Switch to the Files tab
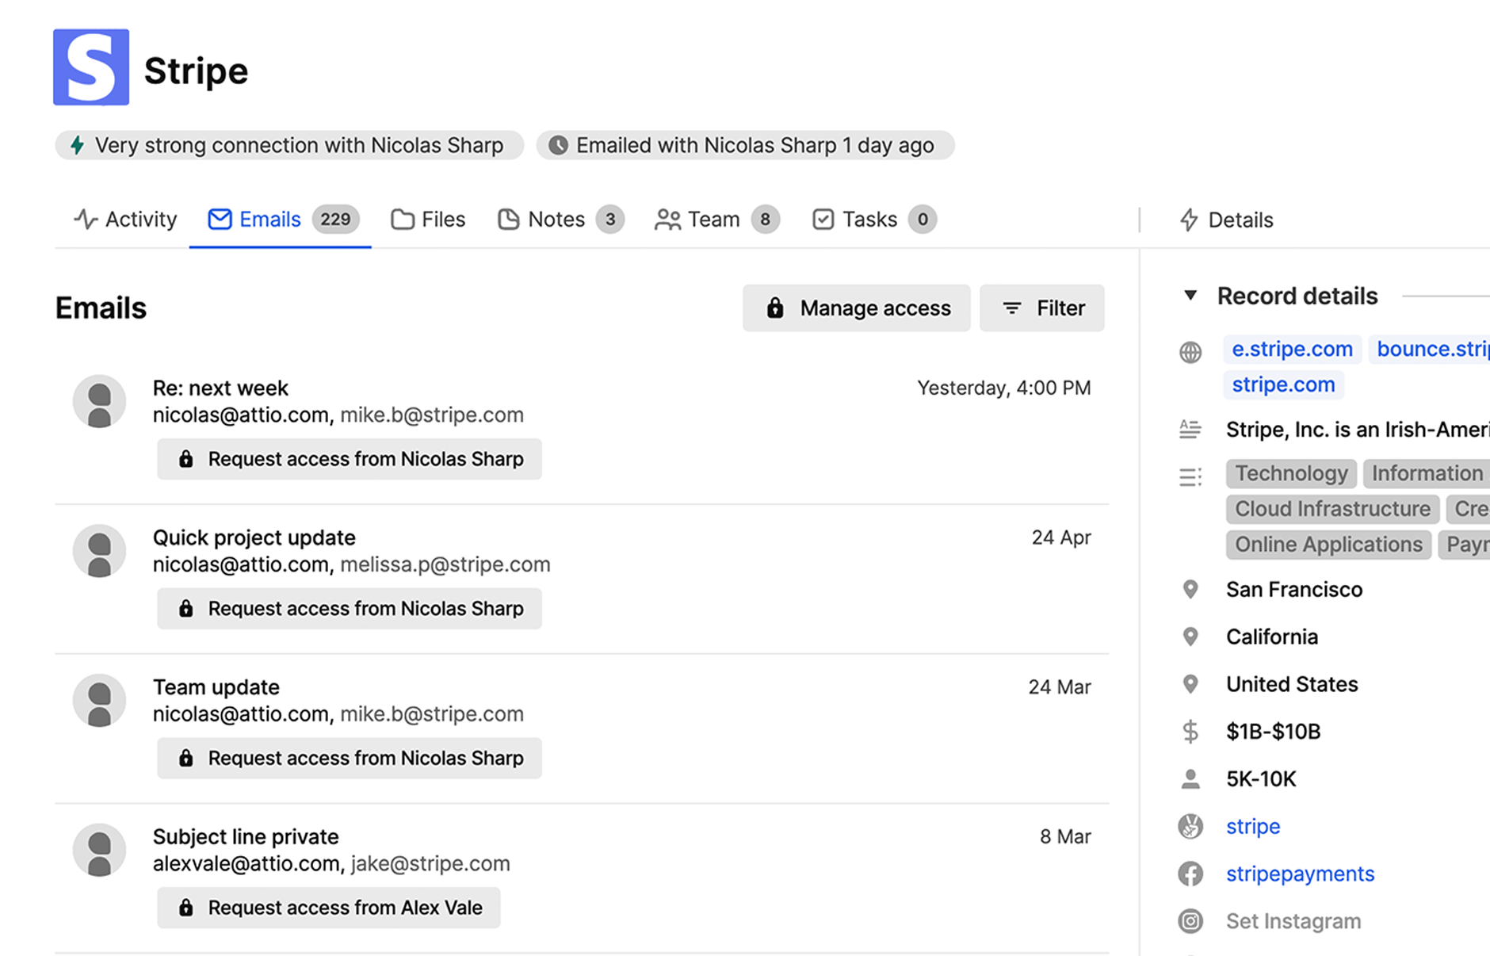This screenshot has height=956, width=1490. click(x=428, y=219)
